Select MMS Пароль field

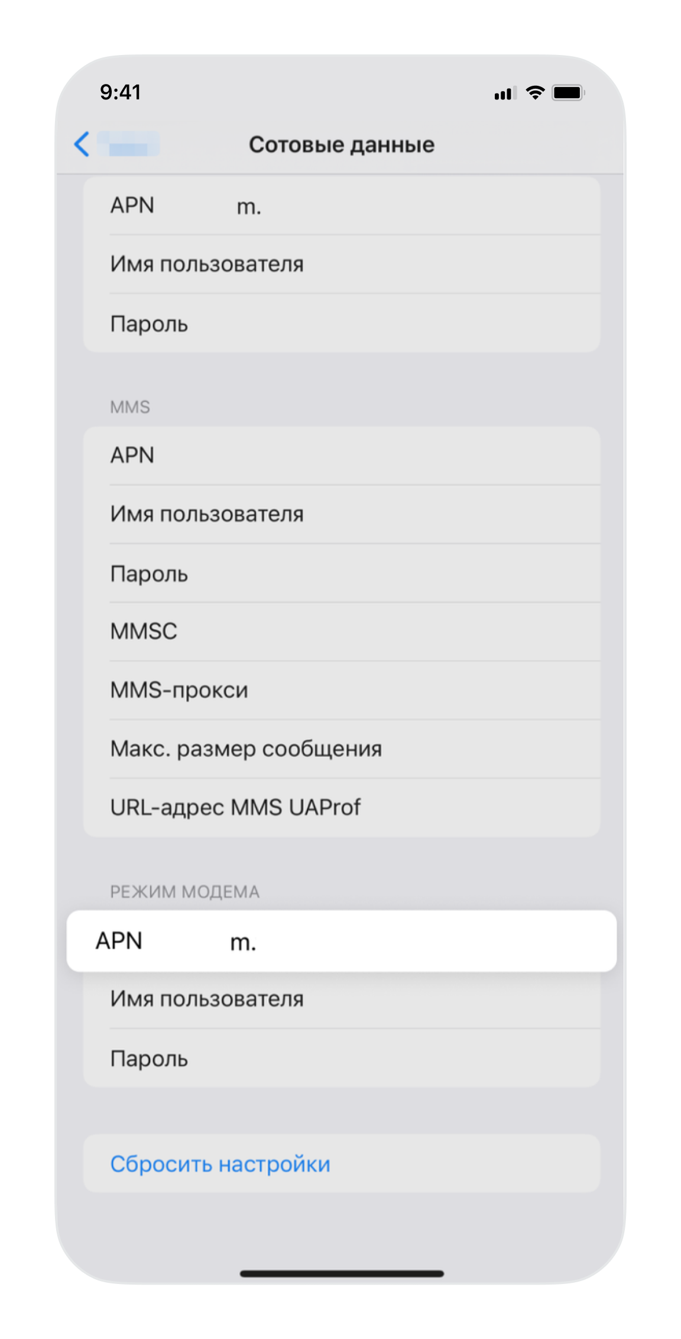pyautogui.click(x=342, y=573)
